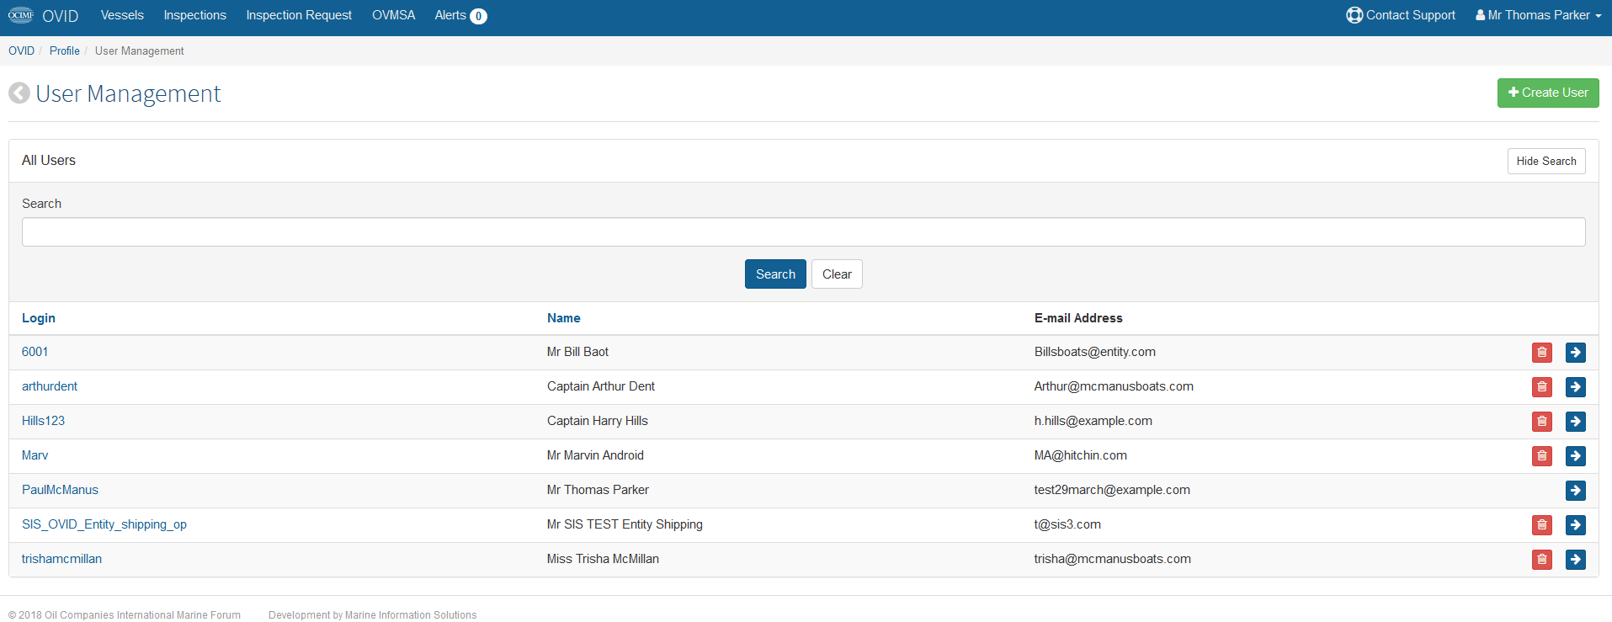
Task: Select the name Mr SIS TEST Entity Shipping
Action: tap(625, 524)
